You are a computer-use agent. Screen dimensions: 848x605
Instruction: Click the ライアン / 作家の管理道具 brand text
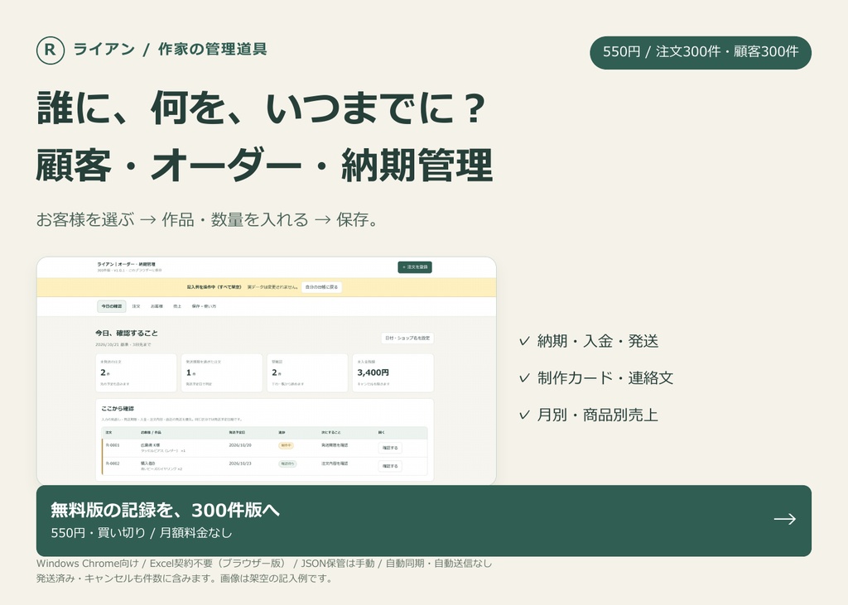click(x=170, y=49)
